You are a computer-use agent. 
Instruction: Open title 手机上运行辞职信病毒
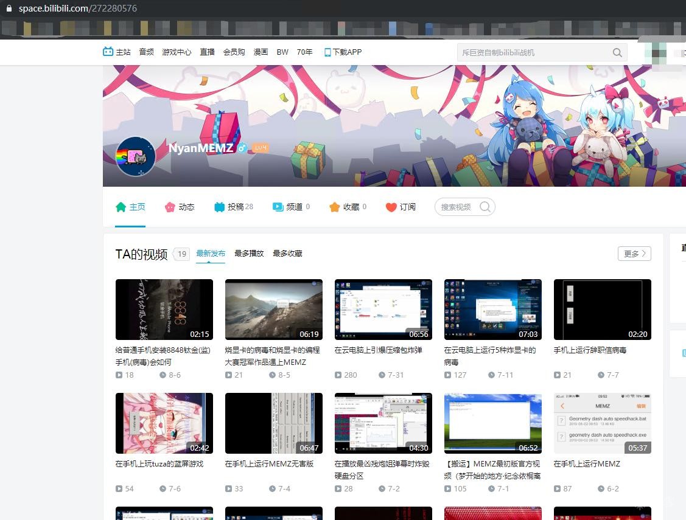point(590,350)
